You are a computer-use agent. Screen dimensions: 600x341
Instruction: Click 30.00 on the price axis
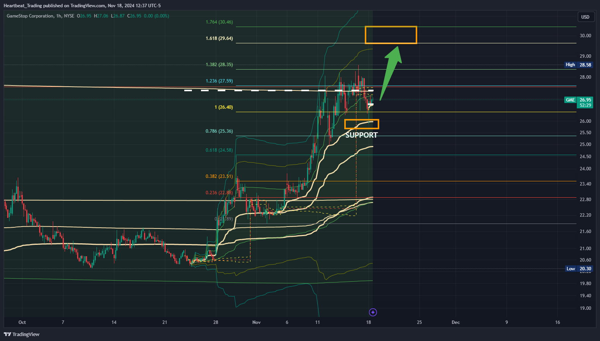pos(585,36)
